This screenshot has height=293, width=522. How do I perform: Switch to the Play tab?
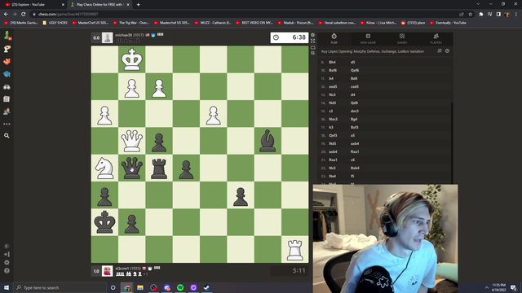click(334, 38)
